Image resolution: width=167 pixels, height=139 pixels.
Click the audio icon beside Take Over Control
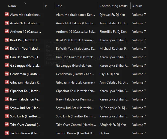[7, 125]
